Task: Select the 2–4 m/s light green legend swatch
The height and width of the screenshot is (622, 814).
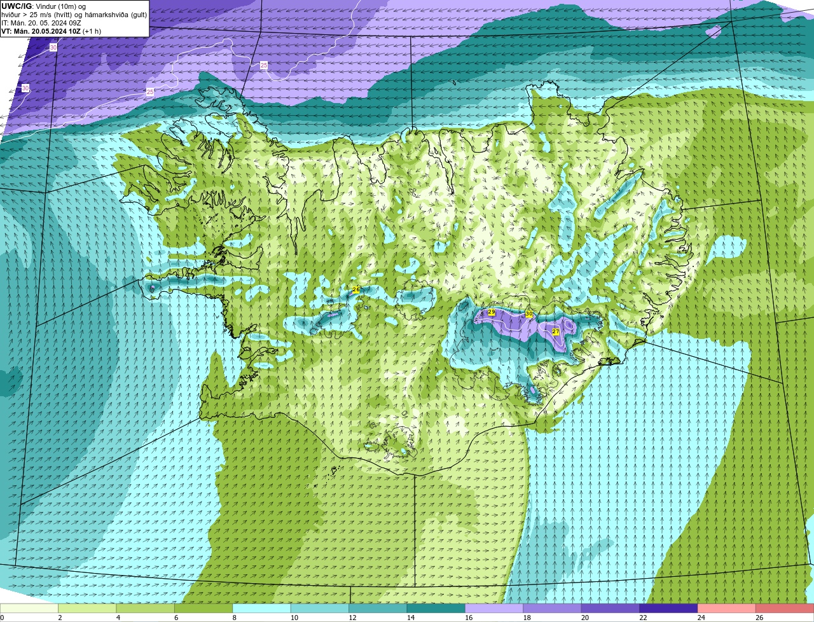Action: click(x=87, y=608)
